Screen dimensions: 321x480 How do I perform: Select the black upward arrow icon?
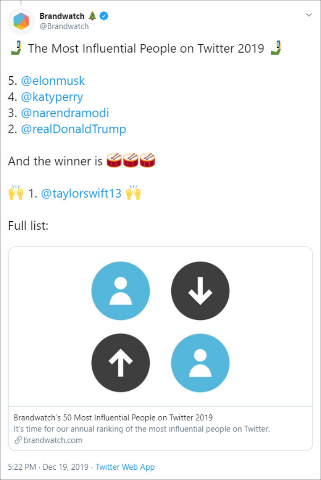click(x=120, y=363)
